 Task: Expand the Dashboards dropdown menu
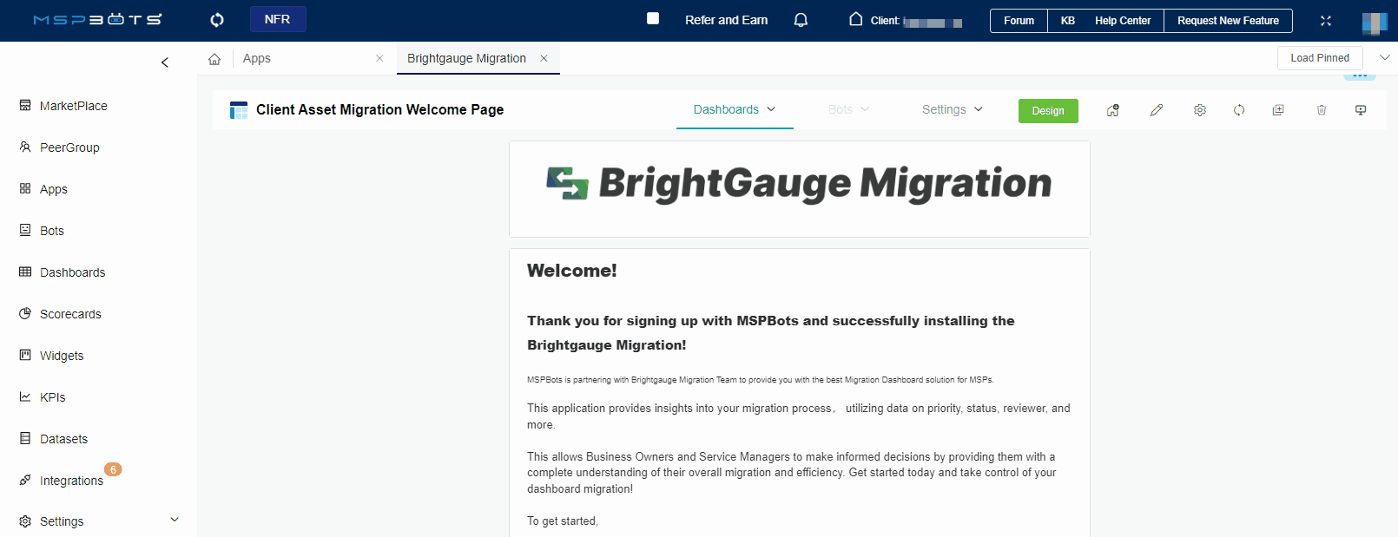pyautogui.click(x=734, y=109)
